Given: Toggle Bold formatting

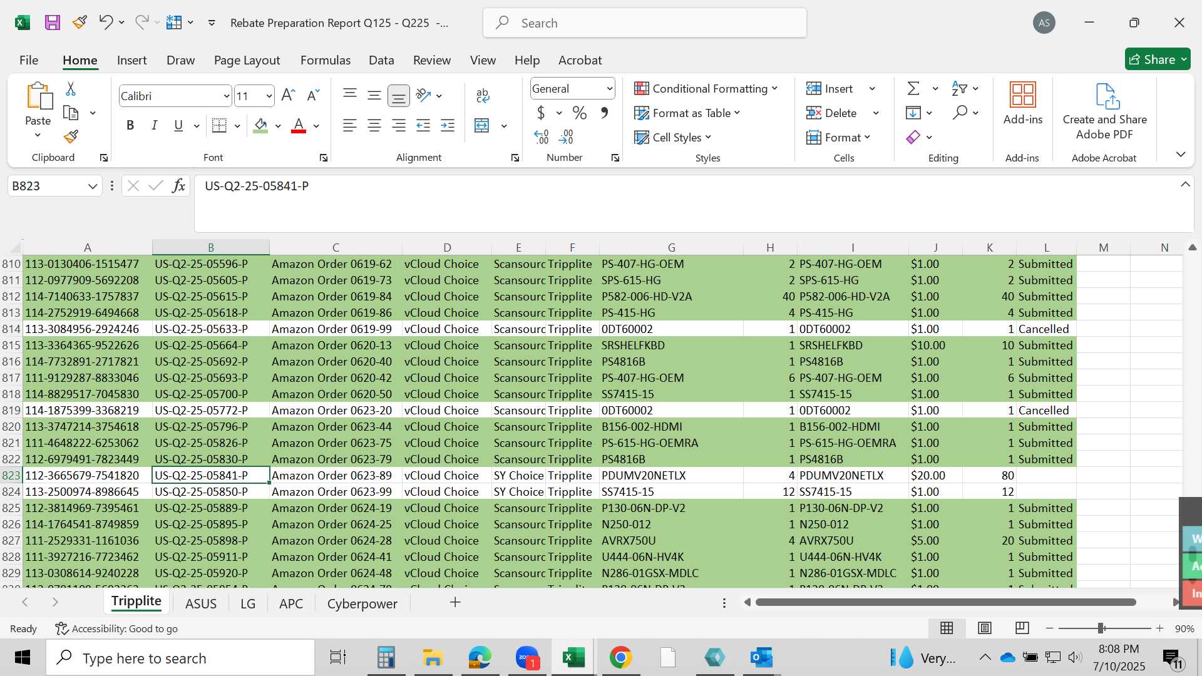Looking at the screenshot, I should click(x=130, y=125).
